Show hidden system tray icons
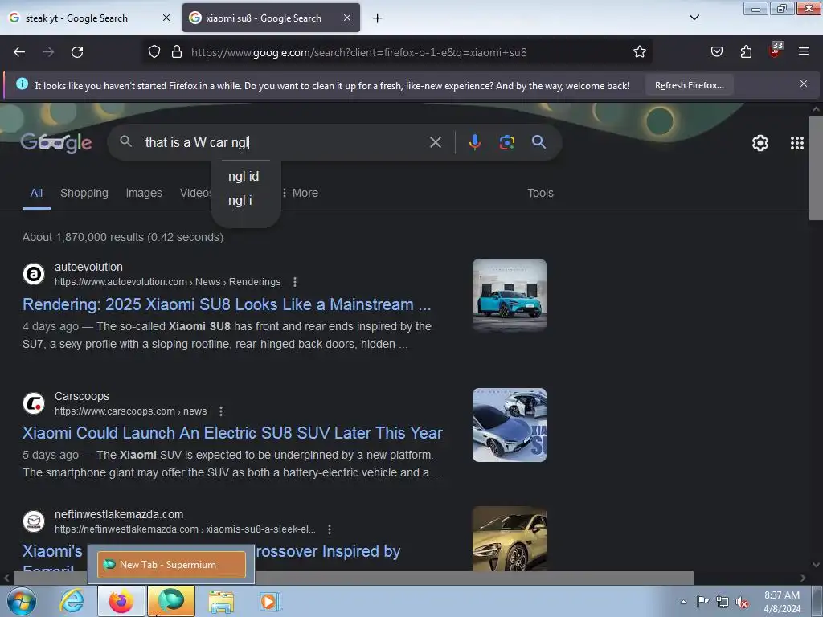823x617 pixels. point(683,602)
